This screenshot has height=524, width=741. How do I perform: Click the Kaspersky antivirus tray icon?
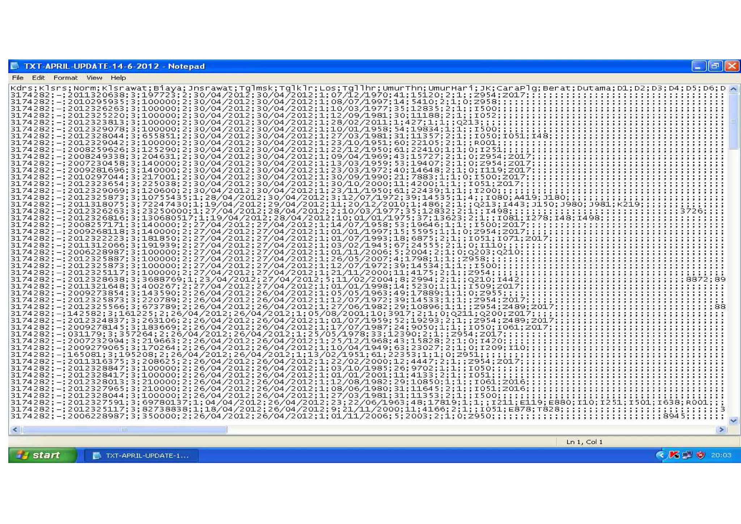coord(674,455)
